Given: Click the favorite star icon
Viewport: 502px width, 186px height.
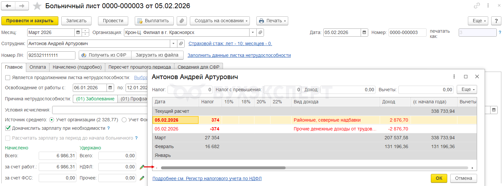Looking at the screenshot, I should click(x=38, y=6).
